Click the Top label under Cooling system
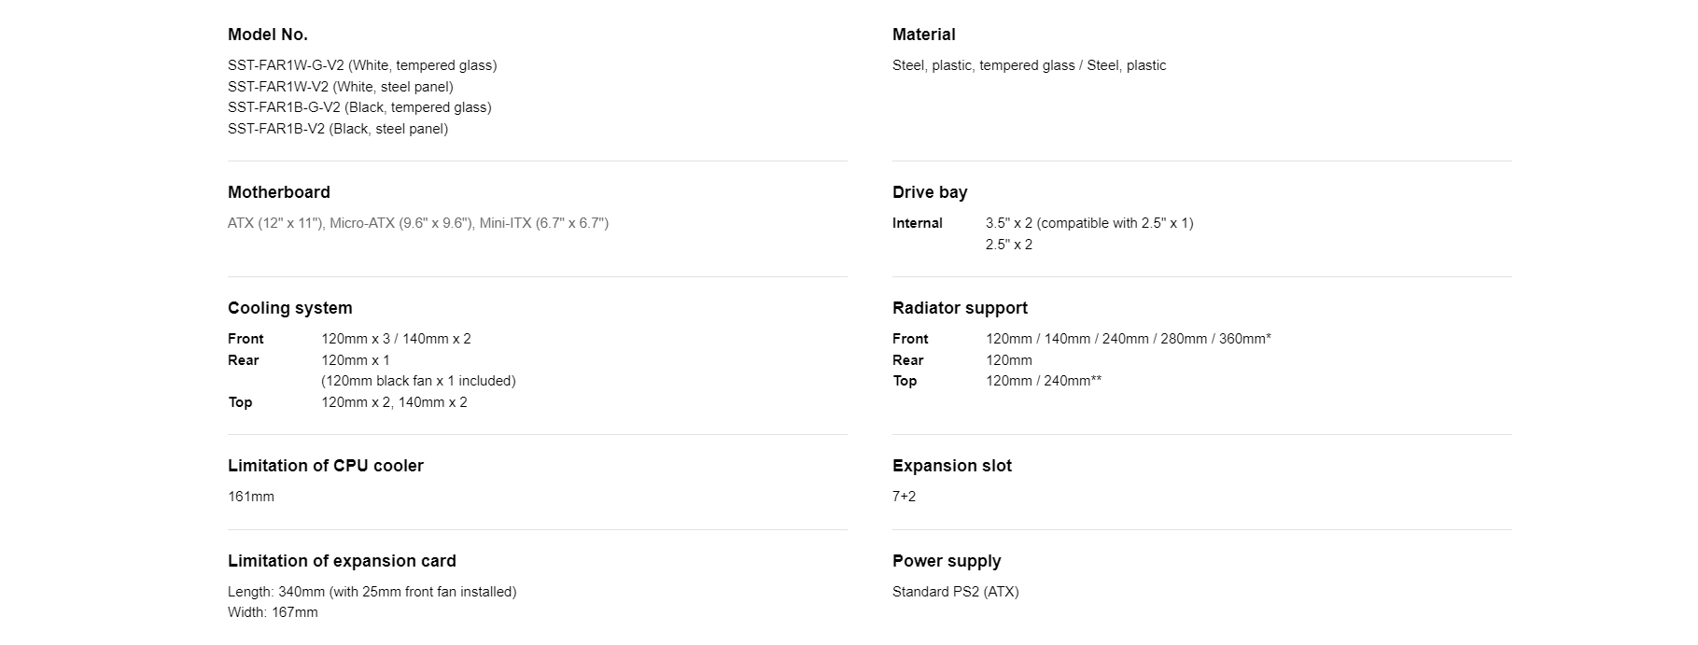The height and width of the screenshot is (645, 1698). point(240,402)
